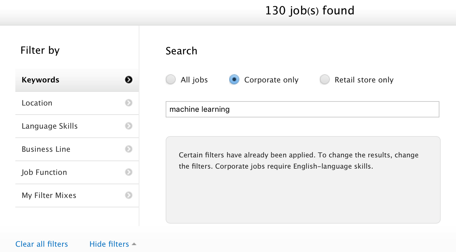Click the arrow icon next to Keywords
Viewport: 456px width, 252px height.
click(128, 80)
